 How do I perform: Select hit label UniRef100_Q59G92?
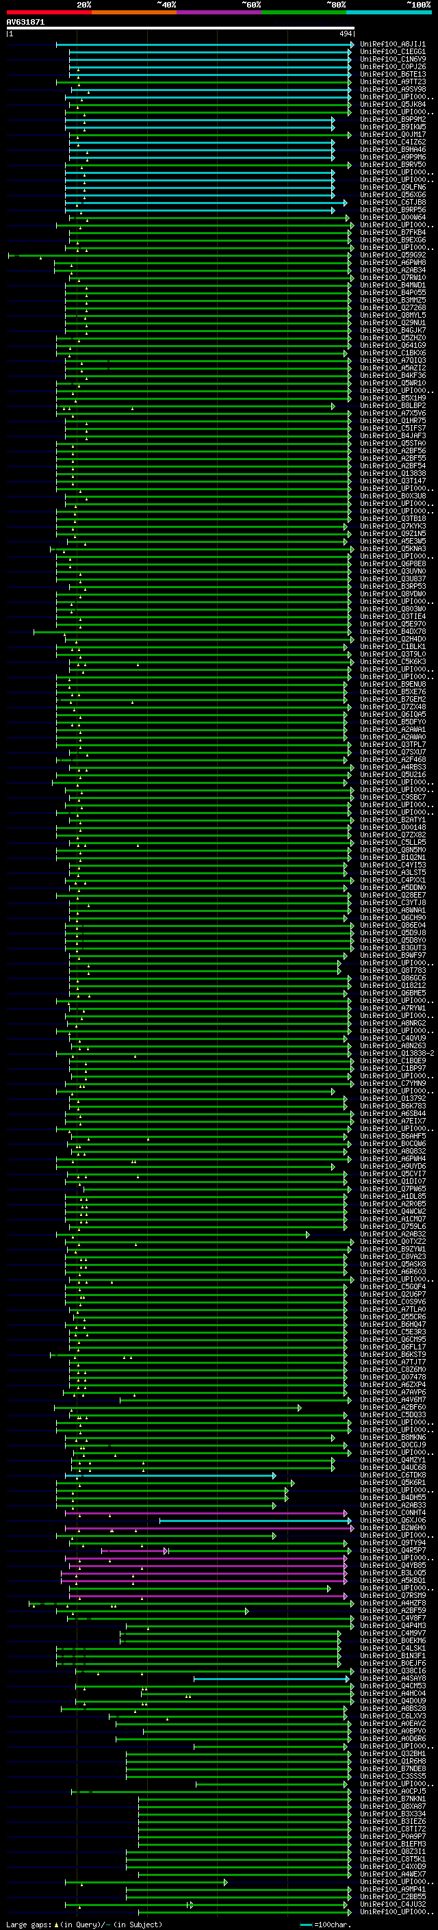[392, 255]
